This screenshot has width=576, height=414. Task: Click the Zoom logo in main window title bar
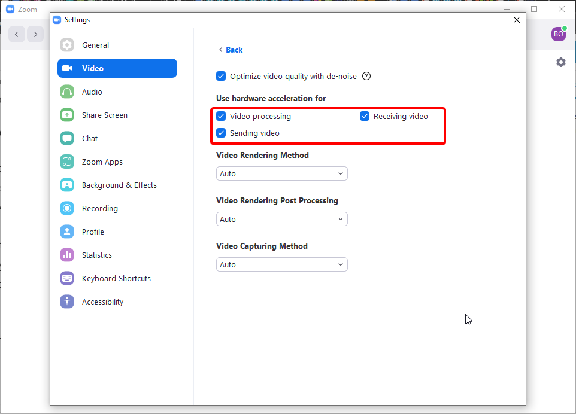[10, 9]
